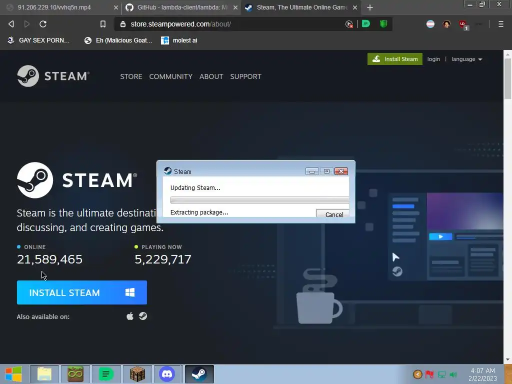Click the Extracting package... status text
The width and height of the screenshot is (512, 384).
pyautogui.click(x=199, y=212)
